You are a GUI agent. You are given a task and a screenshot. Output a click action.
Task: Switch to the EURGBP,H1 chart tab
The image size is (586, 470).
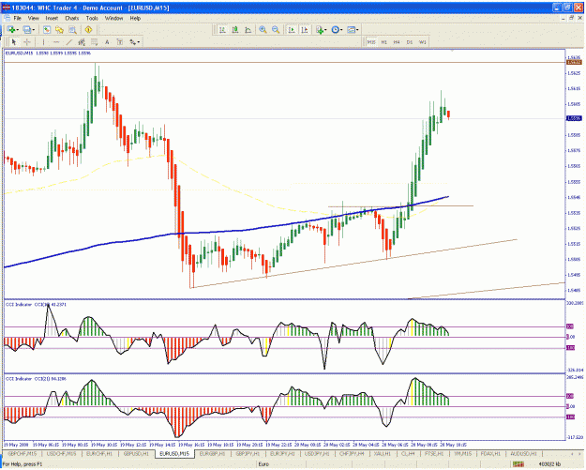pos(212,453)
